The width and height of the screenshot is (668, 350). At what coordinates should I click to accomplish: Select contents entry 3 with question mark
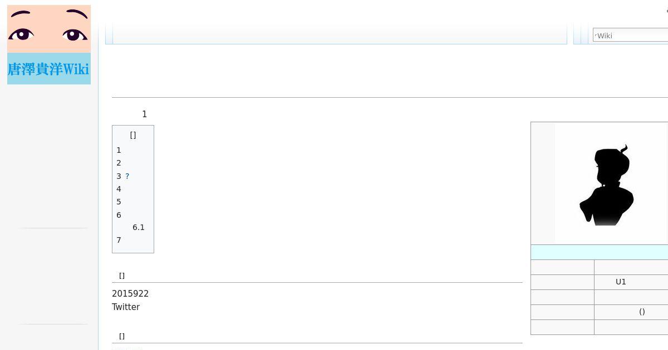[x=123, y=176]
